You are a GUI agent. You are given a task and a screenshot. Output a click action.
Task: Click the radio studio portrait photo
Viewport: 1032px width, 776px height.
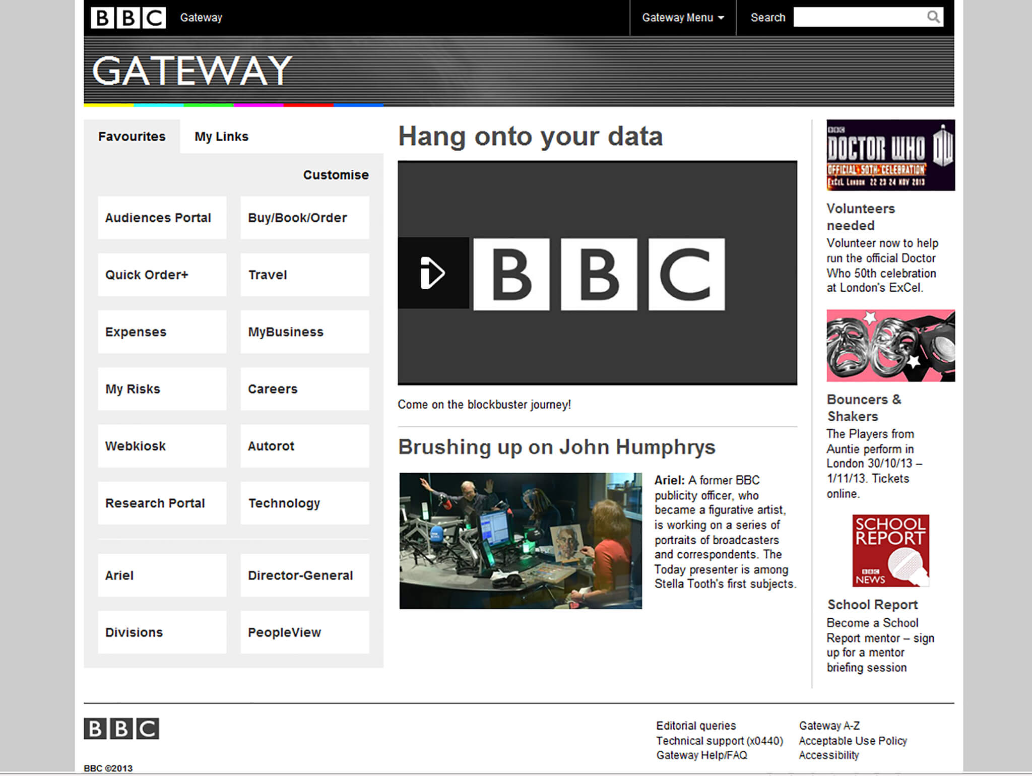pyautogui.click(x=521, y=541)
